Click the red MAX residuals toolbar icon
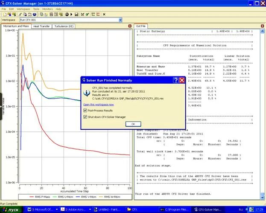The image size is (266, 213). [x=98, y=15]
